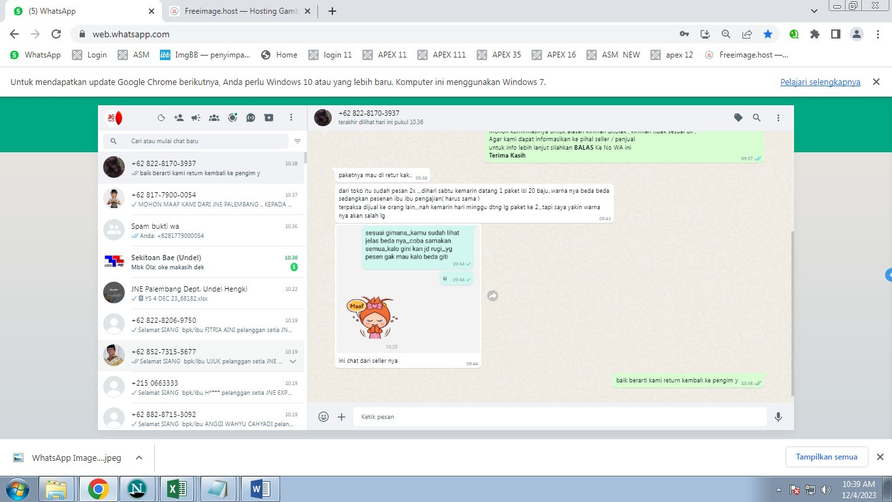Toggle the Chrome side panel

tap(835, 34)
